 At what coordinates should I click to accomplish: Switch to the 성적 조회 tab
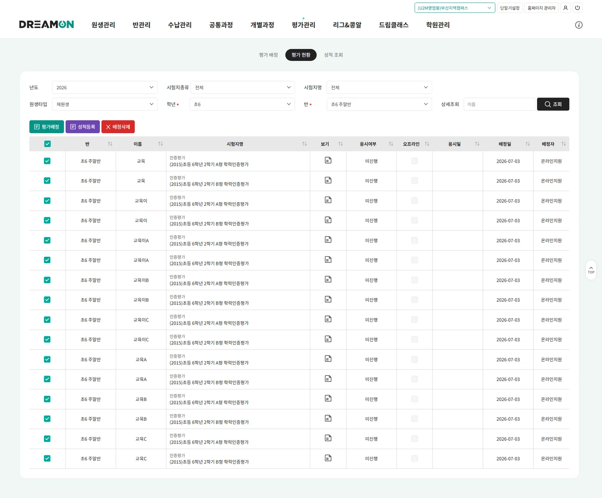coord(333,55)
